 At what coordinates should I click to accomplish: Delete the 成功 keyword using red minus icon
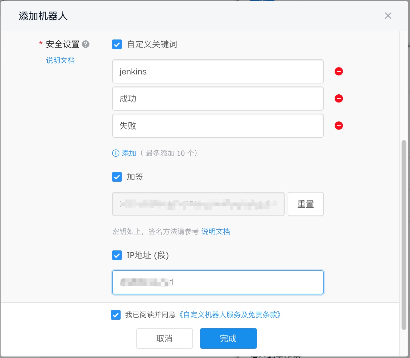(339, 99)
